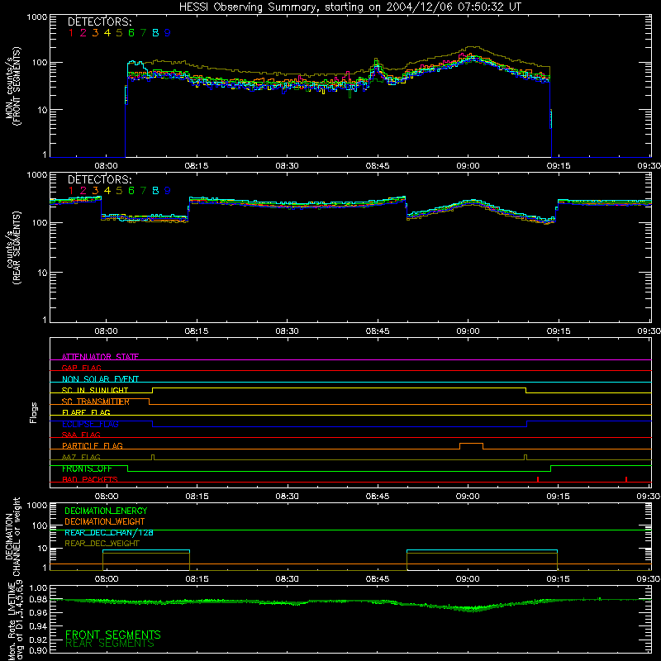This screenshot has height=661, width=661.
Task: Select detector 6 in the rear segments legend
Action: click(x=131, y=191)
